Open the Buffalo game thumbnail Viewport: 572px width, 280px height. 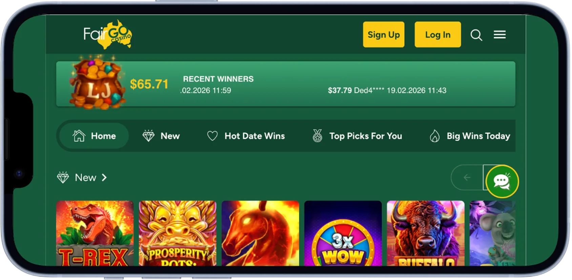coord(426,233)
